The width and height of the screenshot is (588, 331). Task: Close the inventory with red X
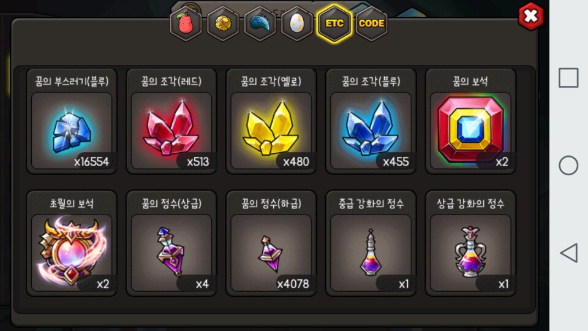530,16
